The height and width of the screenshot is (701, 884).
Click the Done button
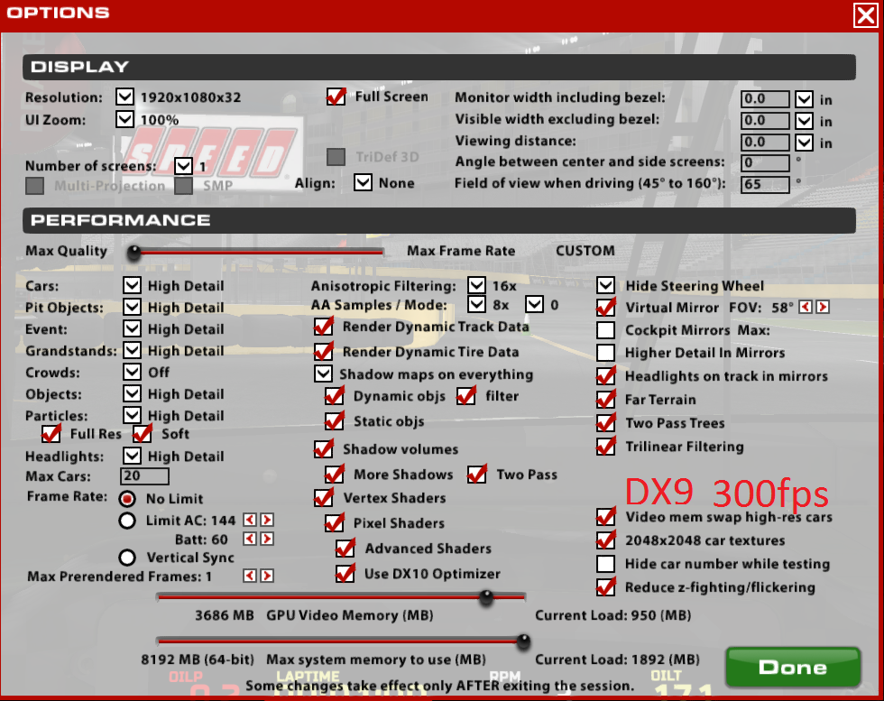coord(792,668)
